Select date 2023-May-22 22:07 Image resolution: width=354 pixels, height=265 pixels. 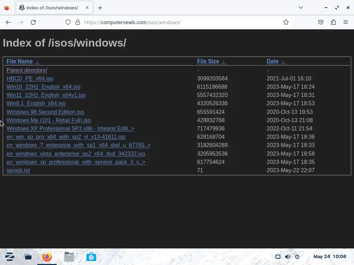(x=290, y=170)
